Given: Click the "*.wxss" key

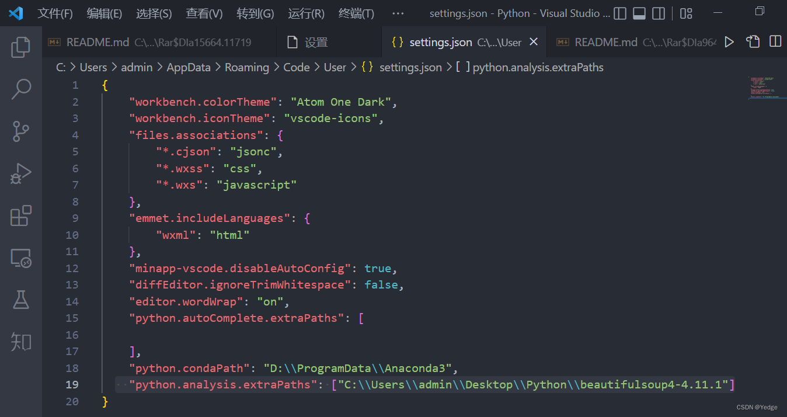Looking at the screenshot, I should coord(183,168).
